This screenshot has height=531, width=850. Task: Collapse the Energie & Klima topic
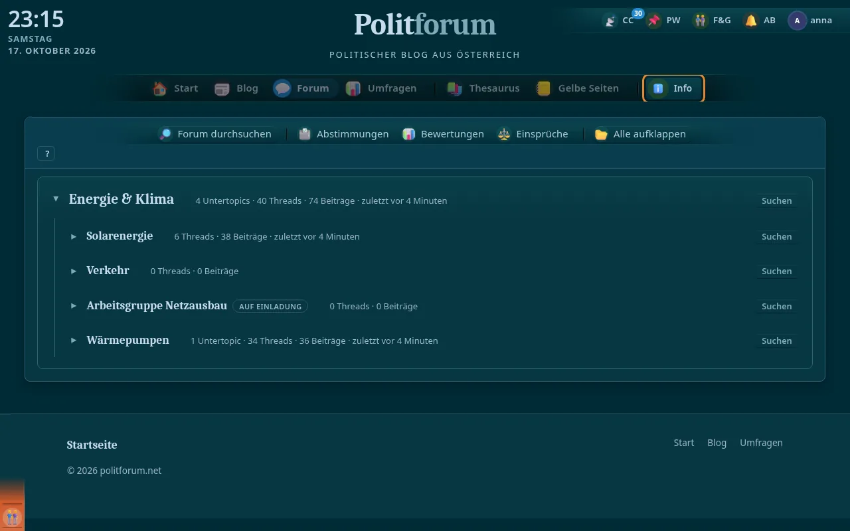pyautogui.click(x=56, y=199)
